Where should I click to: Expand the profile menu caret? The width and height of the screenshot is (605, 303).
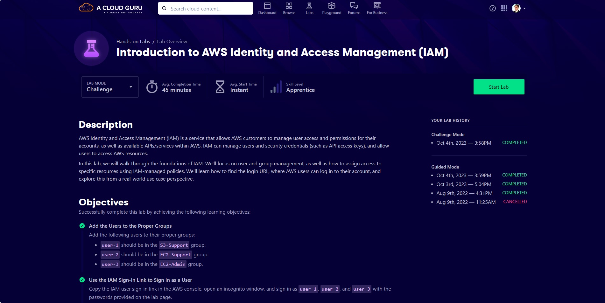(524, 9)
